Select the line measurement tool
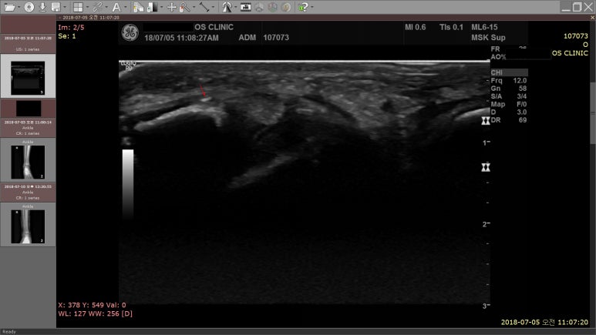596x335 pixels. pos(204,7)
